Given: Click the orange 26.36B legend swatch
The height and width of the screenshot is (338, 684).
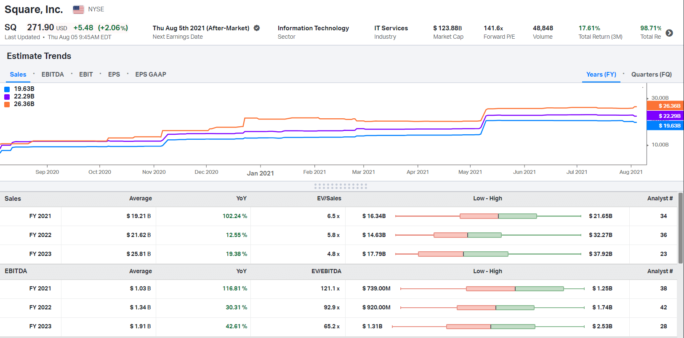Looking at the screenshot, I should click(x=7, y=104).
